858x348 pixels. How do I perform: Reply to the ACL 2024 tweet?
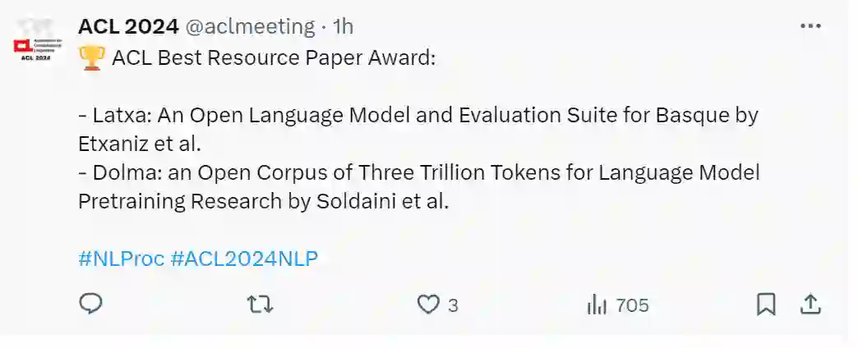click(90, 304)
